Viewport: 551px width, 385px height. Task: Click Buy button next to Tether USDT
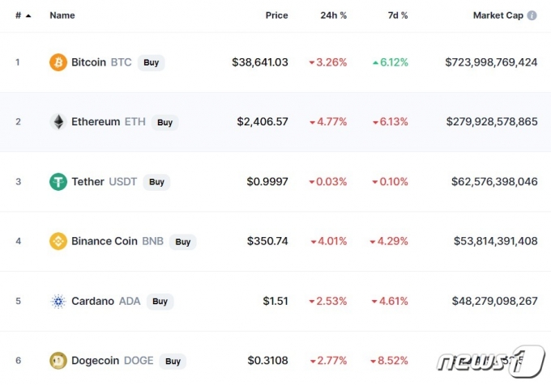click(156, 182)
